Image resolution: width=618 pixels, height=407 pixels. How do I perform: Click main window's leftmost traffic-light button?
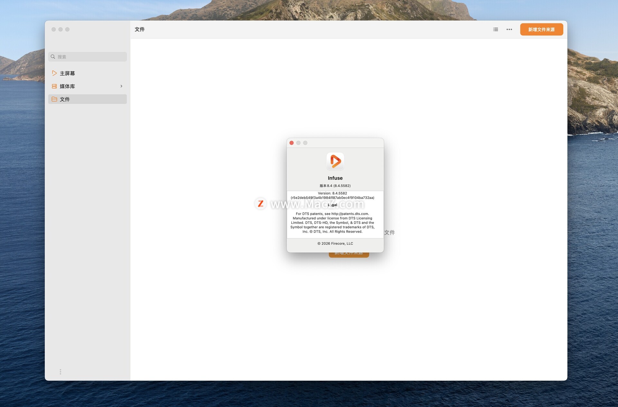point(53,29)
